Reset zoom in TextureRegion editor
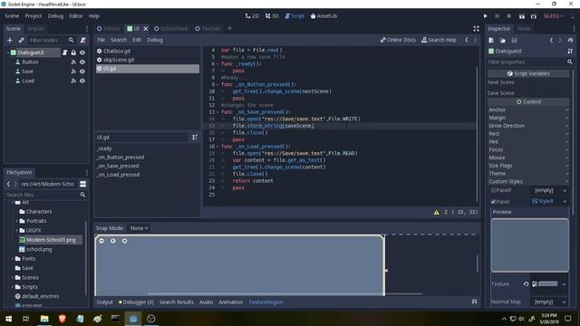The image size is (580, 326). point(112,241)
